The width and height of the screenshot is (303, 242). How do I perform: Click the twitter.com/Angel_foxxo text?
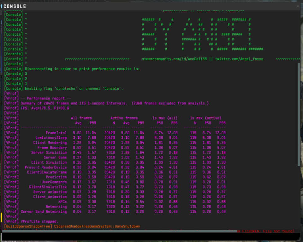(239, 59)
